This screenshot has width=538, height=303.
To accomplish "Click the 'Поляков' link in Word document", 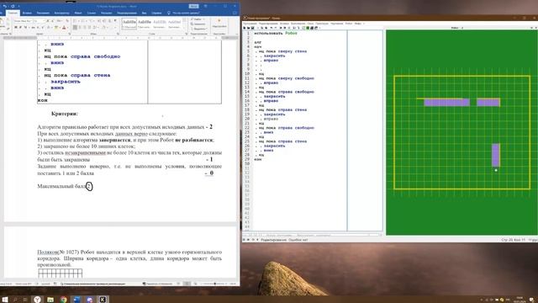I will [x=48, y=252].
